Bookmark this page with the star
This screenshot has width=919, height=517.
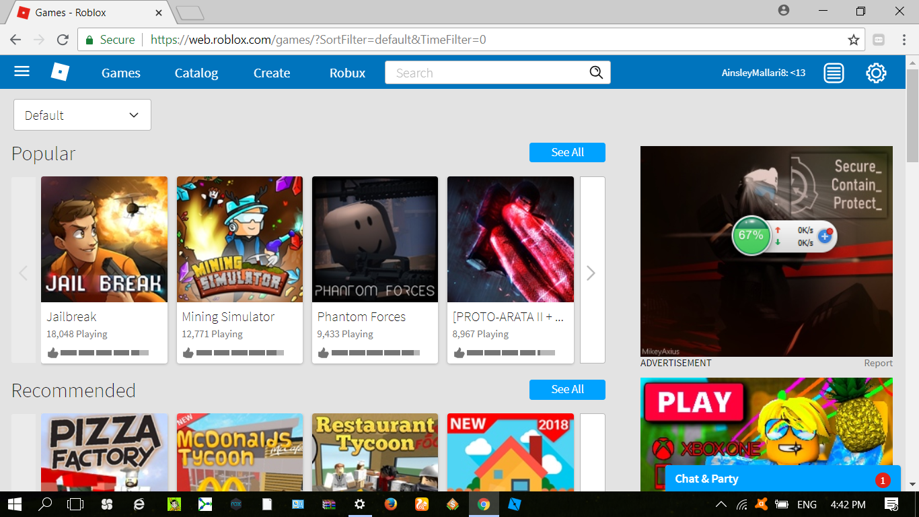(854, 40)
